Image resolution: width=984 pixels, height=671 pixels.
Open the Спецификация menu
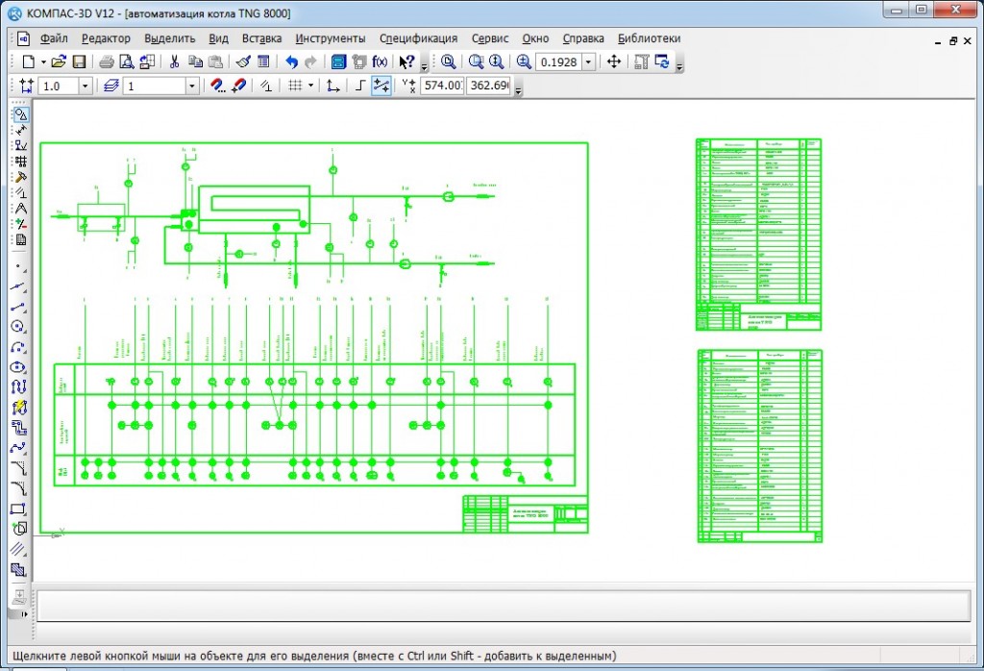click(418, 38)
